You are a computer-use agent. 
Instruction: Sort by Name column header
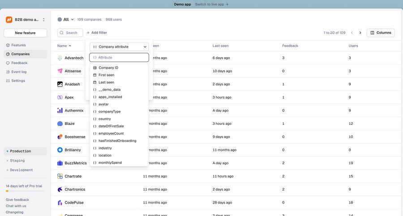click(x=64, y=46)
